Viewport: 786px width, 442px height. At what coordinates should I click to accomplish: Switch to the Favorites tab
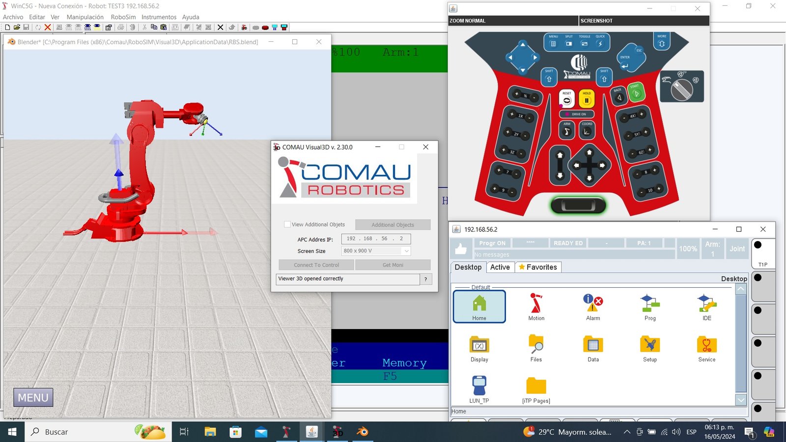click(538, 267)
